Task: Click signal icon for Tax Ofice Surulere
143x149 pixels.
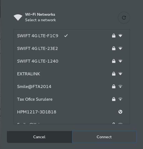Action: coord(120,99)
